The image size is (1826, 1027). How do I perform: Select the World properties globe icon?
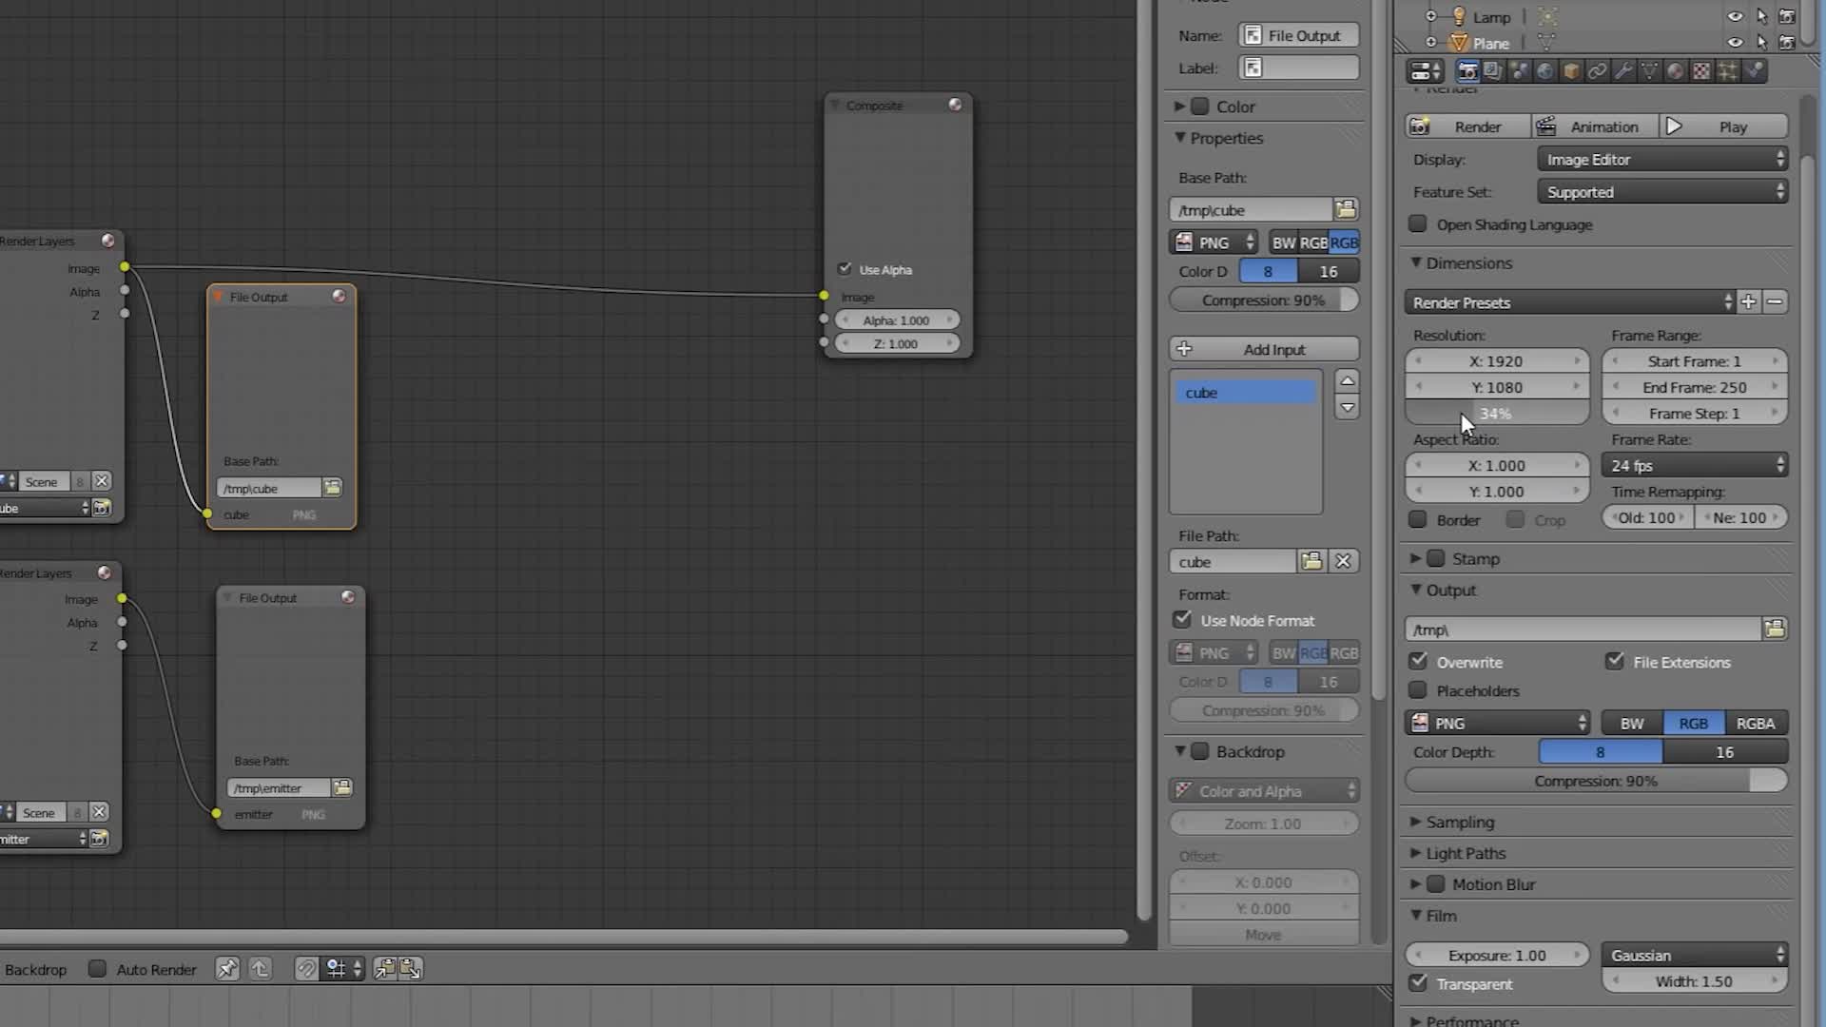click(1546, 70)
